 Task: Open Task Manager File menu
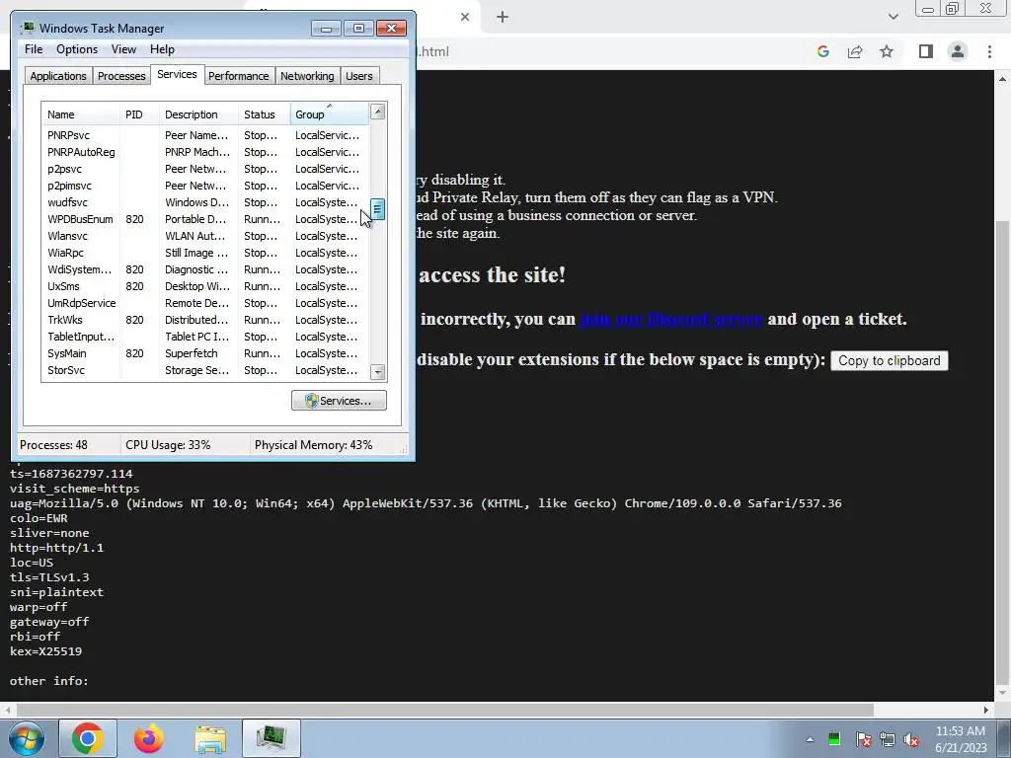tap(34, 49)
